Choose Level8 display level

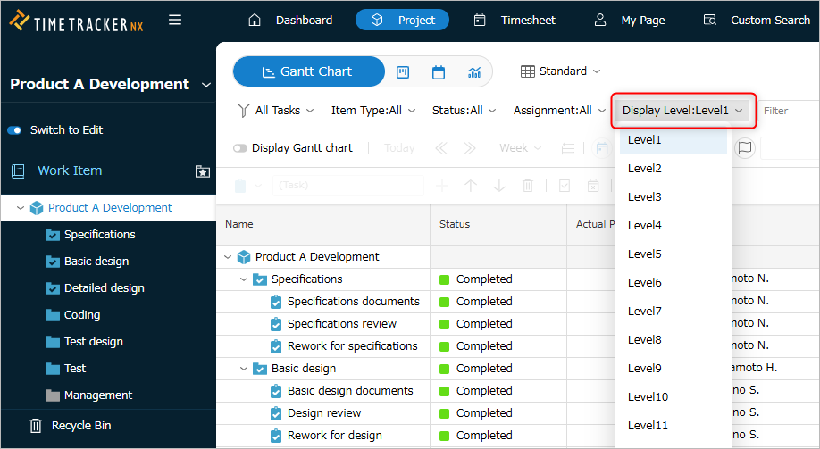[x=674, y=340]
